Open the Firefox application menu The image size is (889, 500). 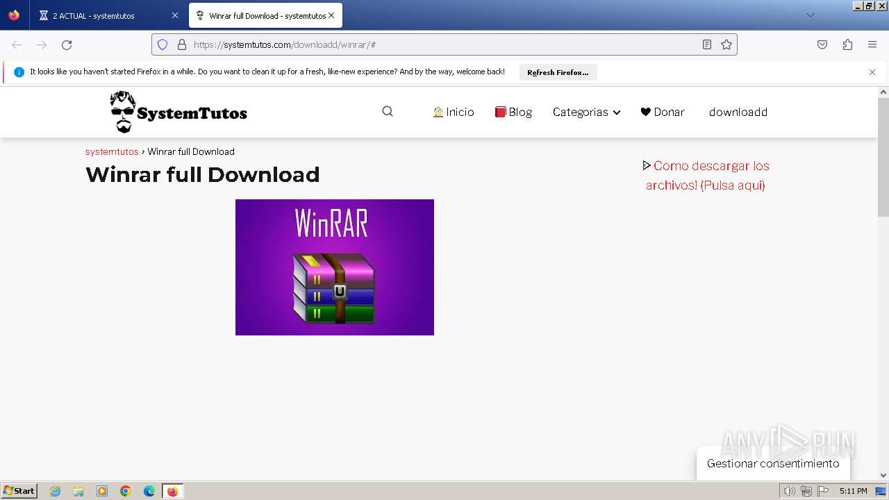click(x=872, y=44)
